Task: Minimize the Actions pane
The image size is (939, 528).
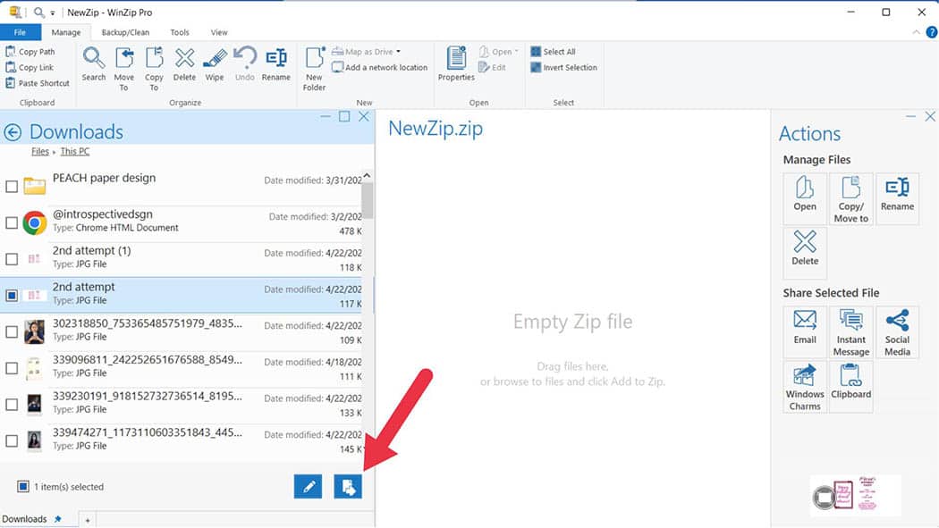Action: 911,116
